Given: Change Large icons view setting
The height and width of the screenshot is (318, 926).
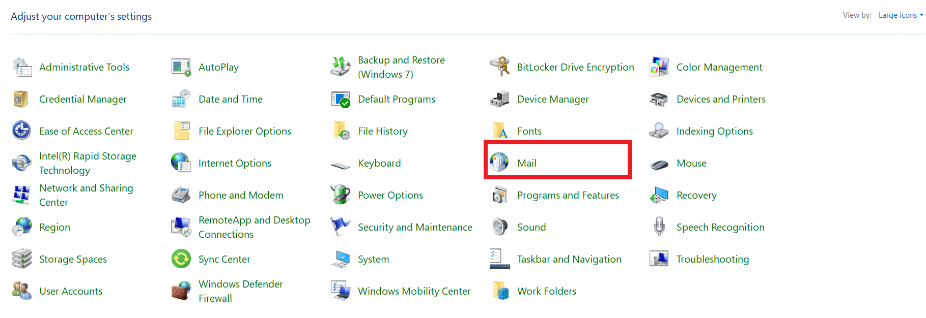Looking at the screenshot, I should pyautogui.click(x=900, y=15).
